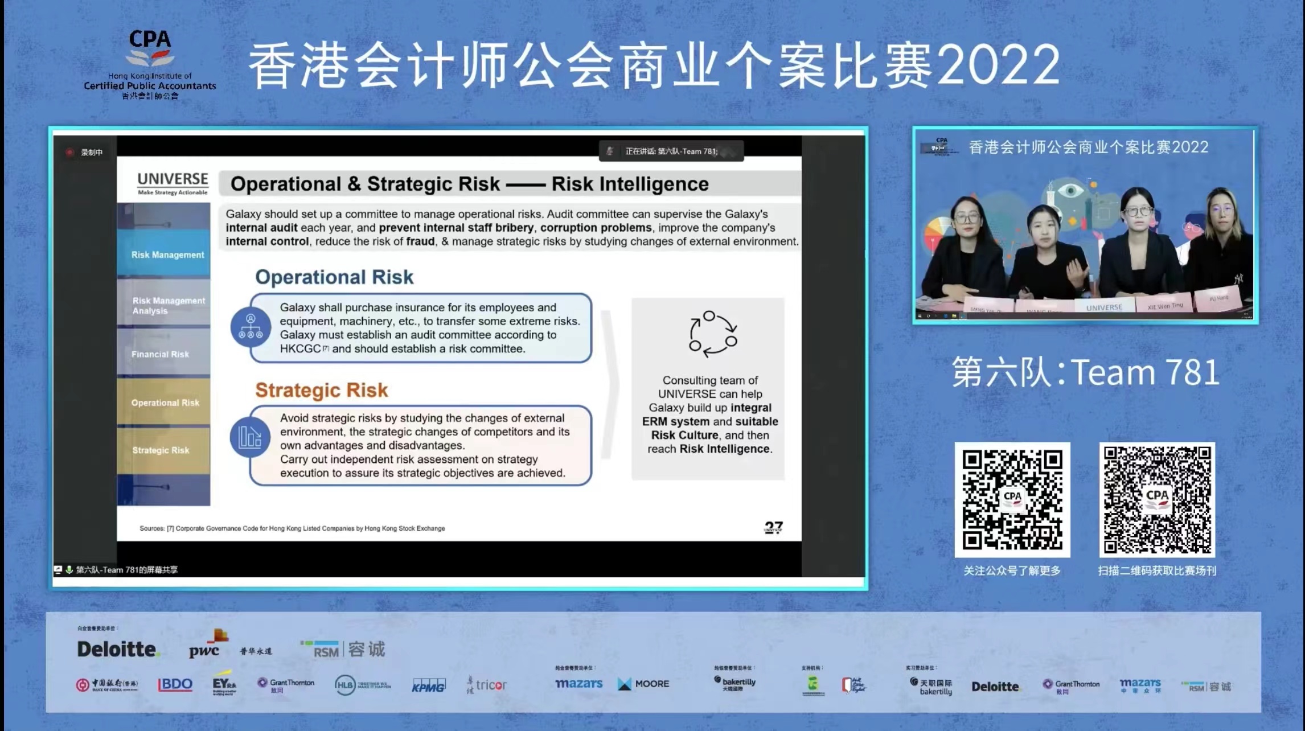Click the right QR code for competition booklet

(1156, 499)
